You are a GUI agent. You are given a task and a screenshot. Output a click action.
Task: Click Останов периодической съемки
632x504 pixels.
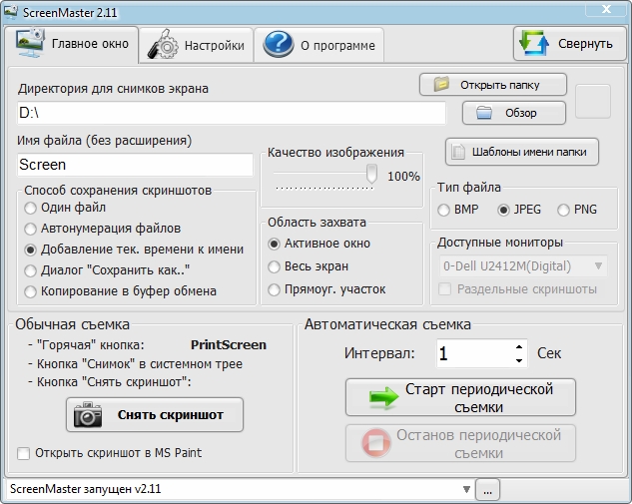point(460,443)
